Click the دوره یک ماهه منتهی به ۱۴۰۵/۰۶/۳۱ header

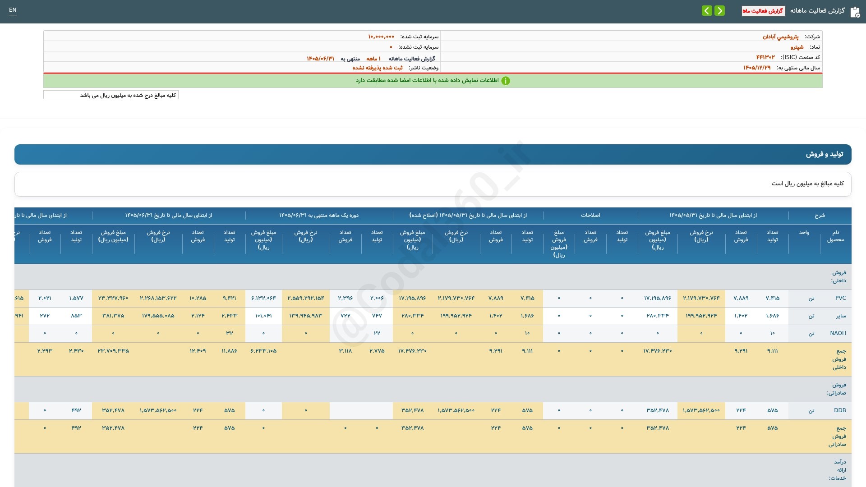[x=319, y=215]
